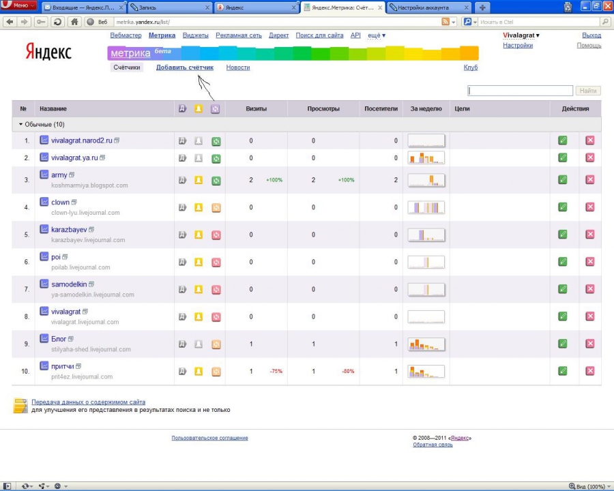This screenshot has height=491, width=614.
Task: Open Передача данных о содержимом сайта link
Action: click(89, 402)
